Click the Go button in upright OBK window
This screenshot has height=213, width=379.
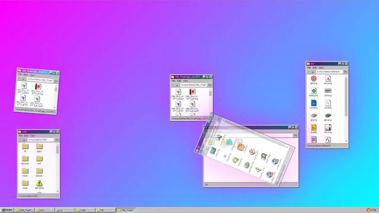pyautogui.click(x=210, y=85)
